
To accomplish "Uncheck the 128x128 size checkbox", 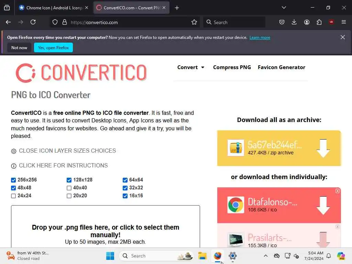I will click(69, 180).
